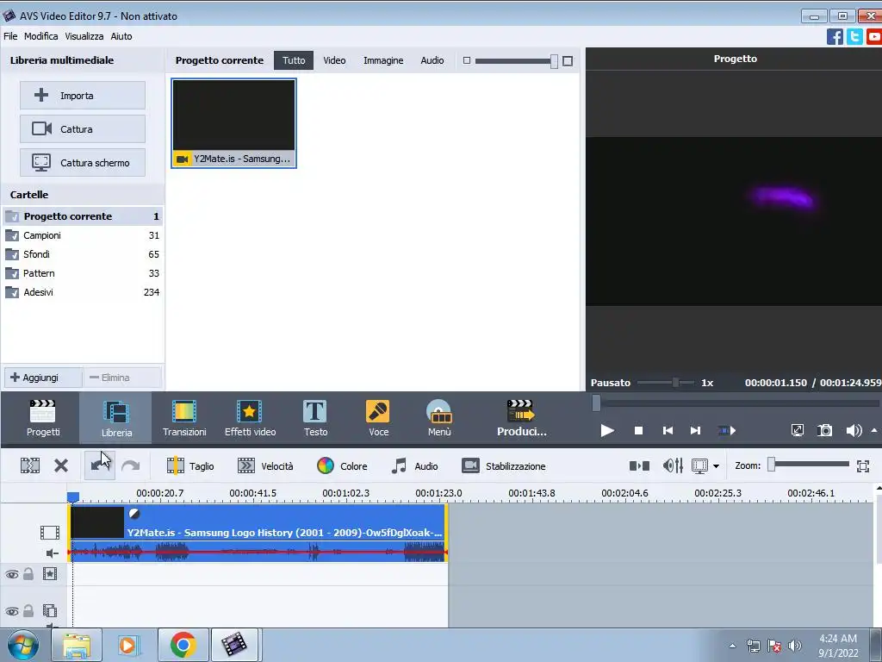Open the Facebook link icon
This screenshot has width=882, height=662.
coord(835,36)
